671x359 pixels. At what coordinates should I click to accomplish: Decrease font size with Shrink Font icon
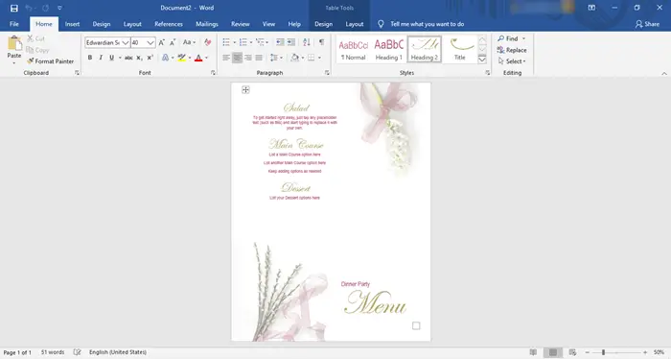(173, 42)
